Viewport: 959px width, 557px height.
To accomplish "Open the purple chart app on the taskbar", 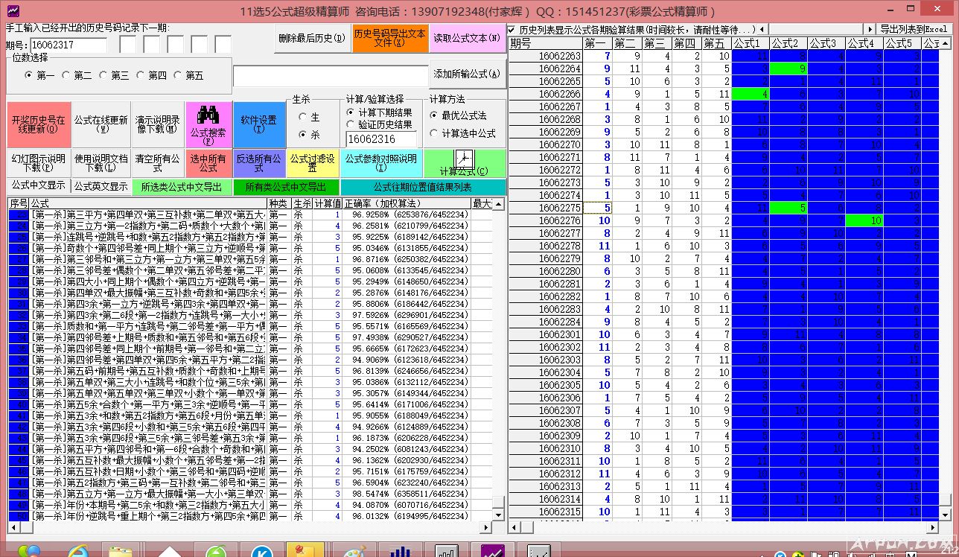I will coord(493,552).
